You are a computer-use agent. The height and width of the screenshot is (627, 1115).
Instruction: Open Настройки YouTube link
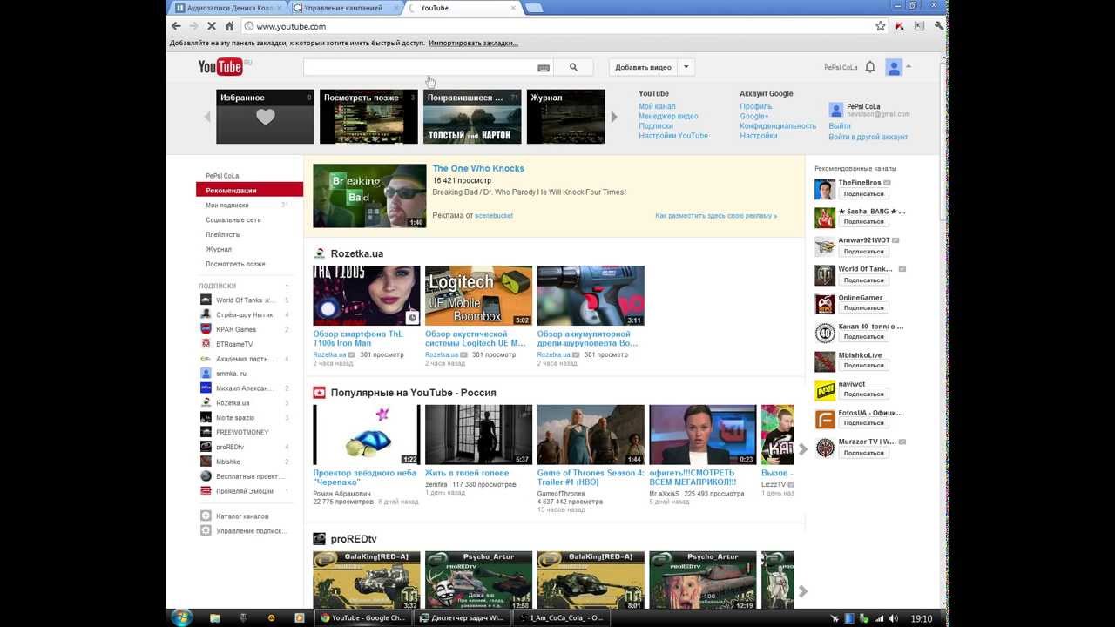coord(673,136)
